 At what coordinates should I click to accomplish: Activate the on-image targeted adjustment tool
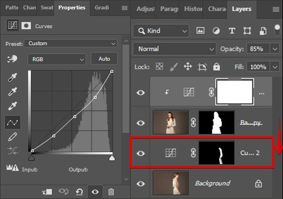12,59
